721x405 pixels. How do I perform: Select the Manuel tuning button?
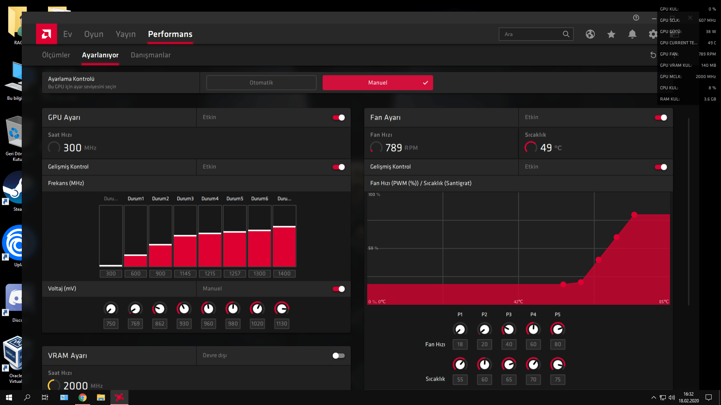[x=377, y=82]
